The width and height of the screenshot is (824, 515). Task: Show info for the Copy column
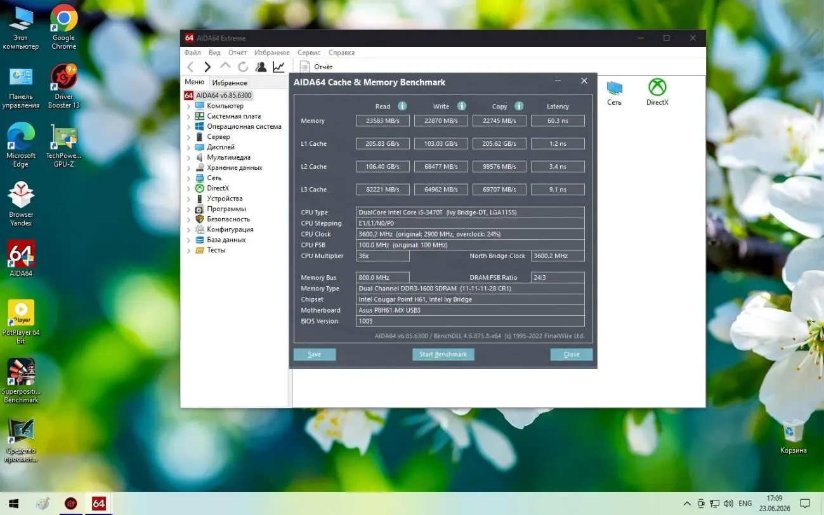[519, 106]
